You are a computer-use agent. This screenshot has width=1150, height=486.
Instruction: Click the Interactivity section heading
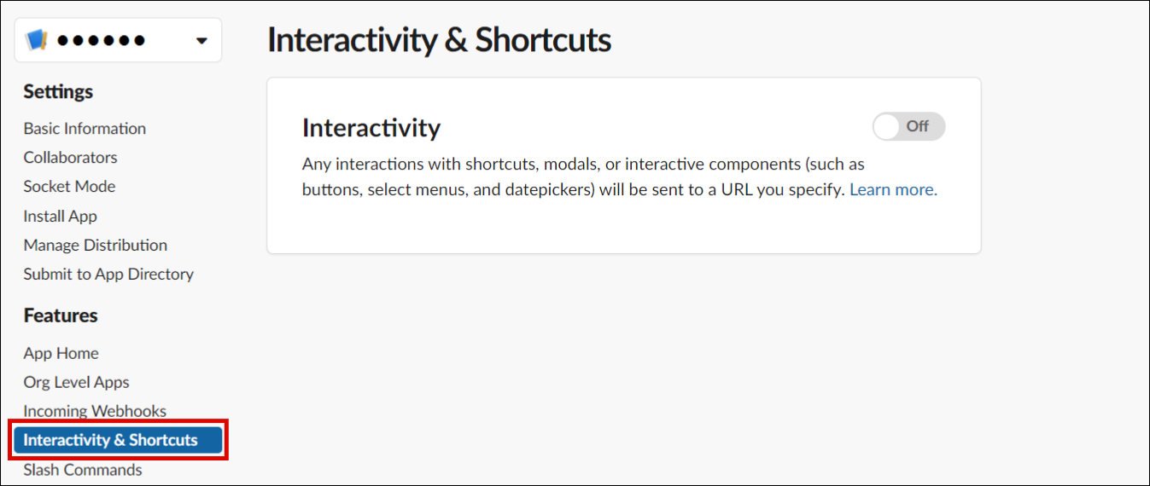click(371, 128)
